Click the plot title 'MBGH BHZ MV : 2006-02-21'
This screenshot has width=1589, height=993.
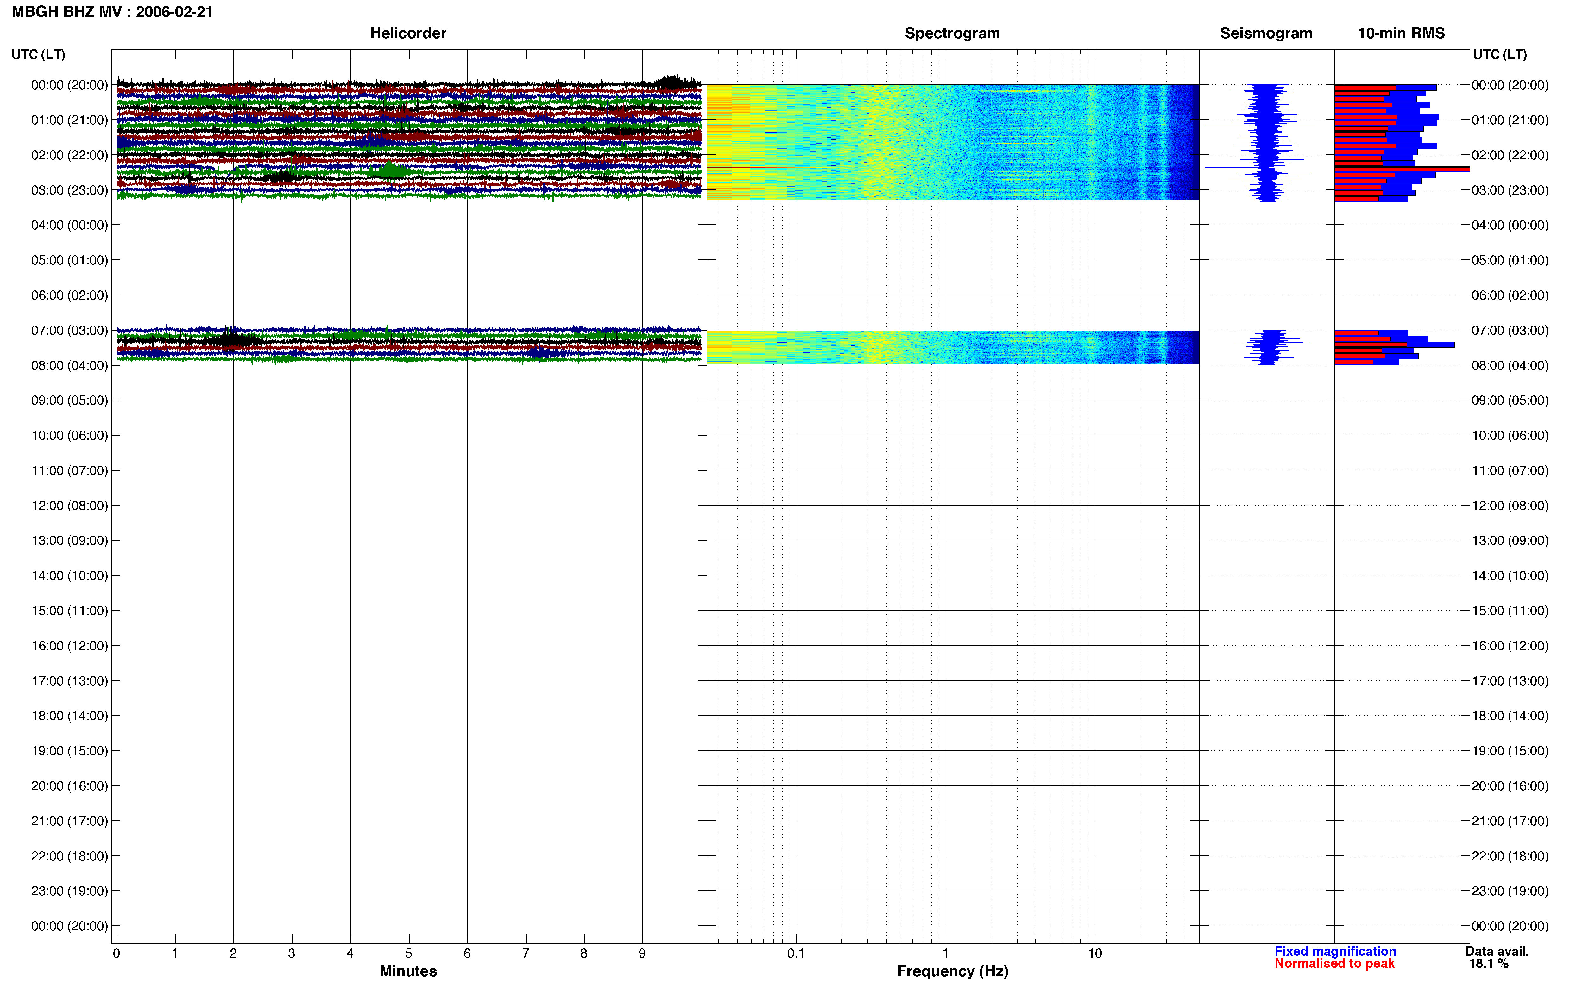[112, 12]
